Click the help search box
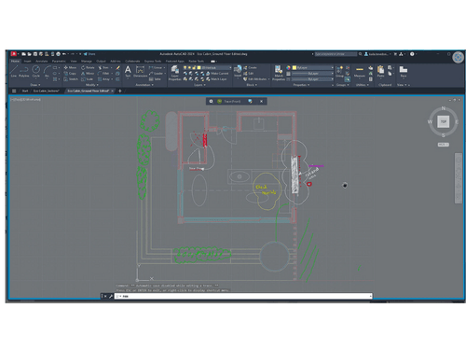This screenshot has width=466, height=350. 336,54
